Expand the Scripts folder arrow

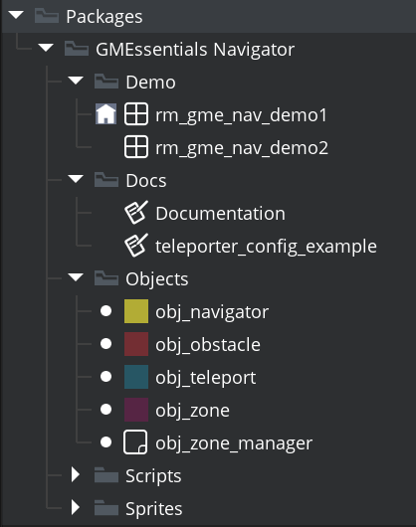pyautogui.click(x=76, y=475)
